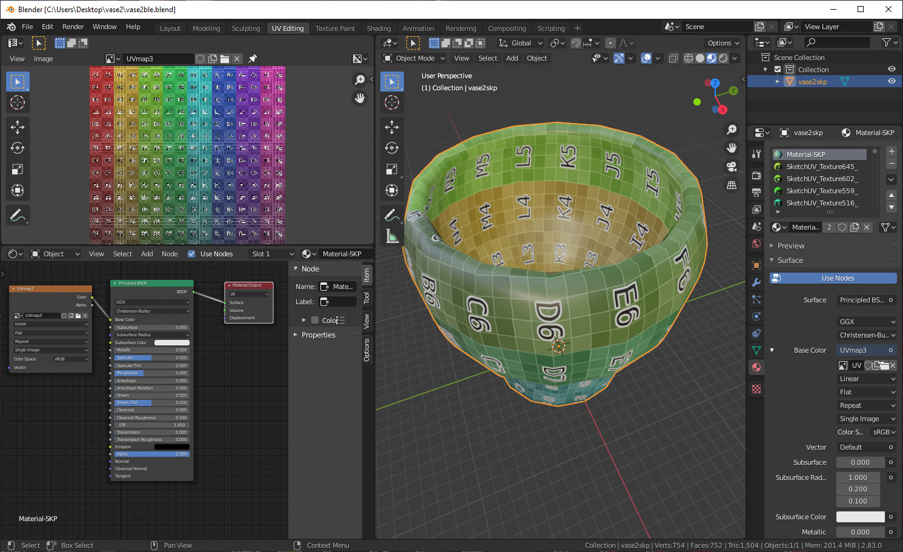This screenshot has width=903, height=552.
Task: Select the Scale tool in UV editor
Action: click(18, 170)
